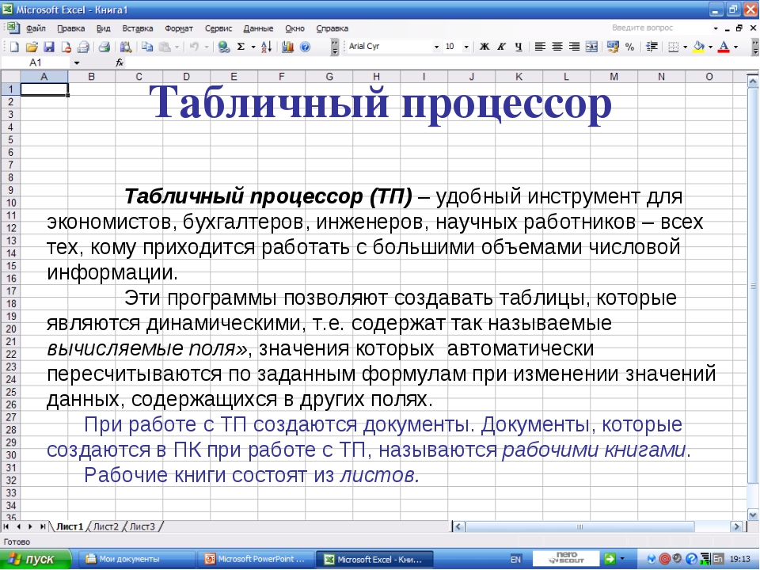Screen dimensions: 760x570
Task: Expand the Arial Cyr font dropdown
Action: 435,47
